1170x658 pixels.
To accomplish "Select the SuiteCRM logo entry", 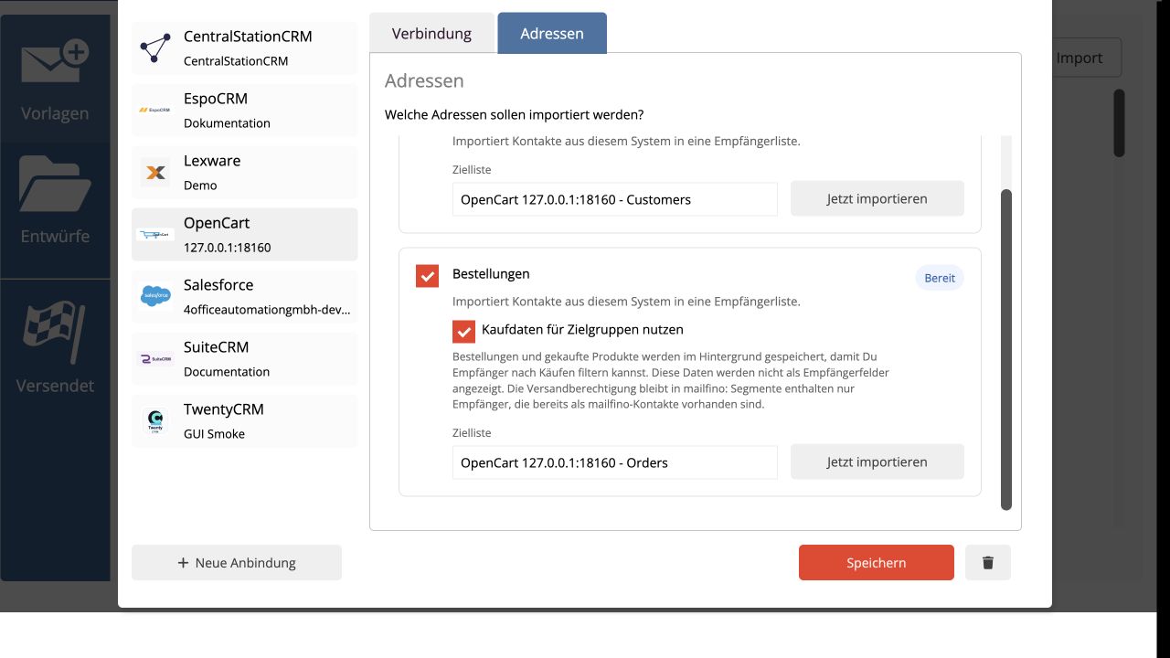I will [x=155, y=359].
